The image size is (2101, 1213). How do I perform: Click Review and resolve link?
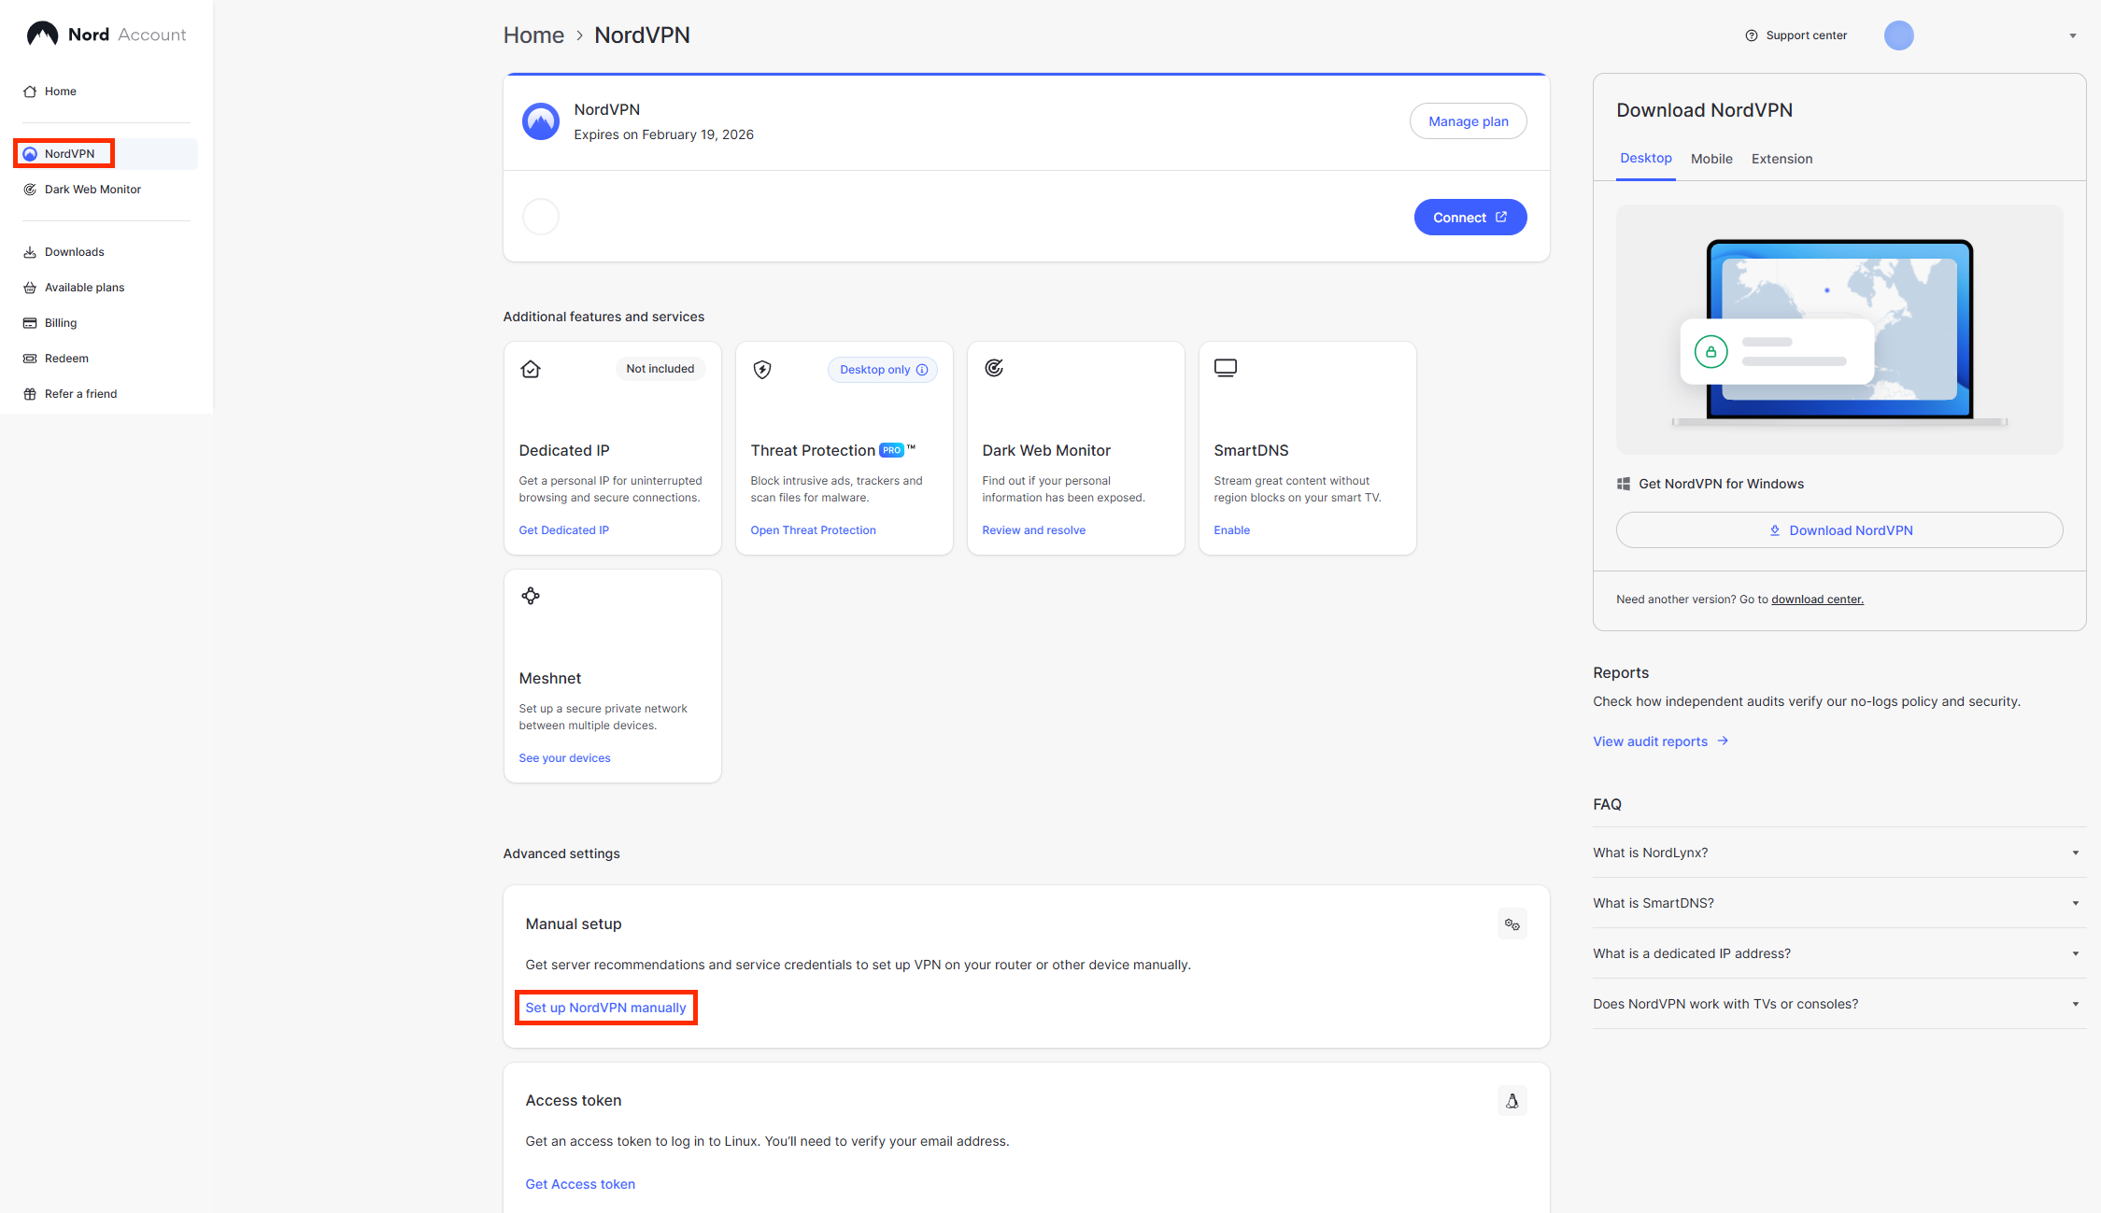coord(1034,530)
